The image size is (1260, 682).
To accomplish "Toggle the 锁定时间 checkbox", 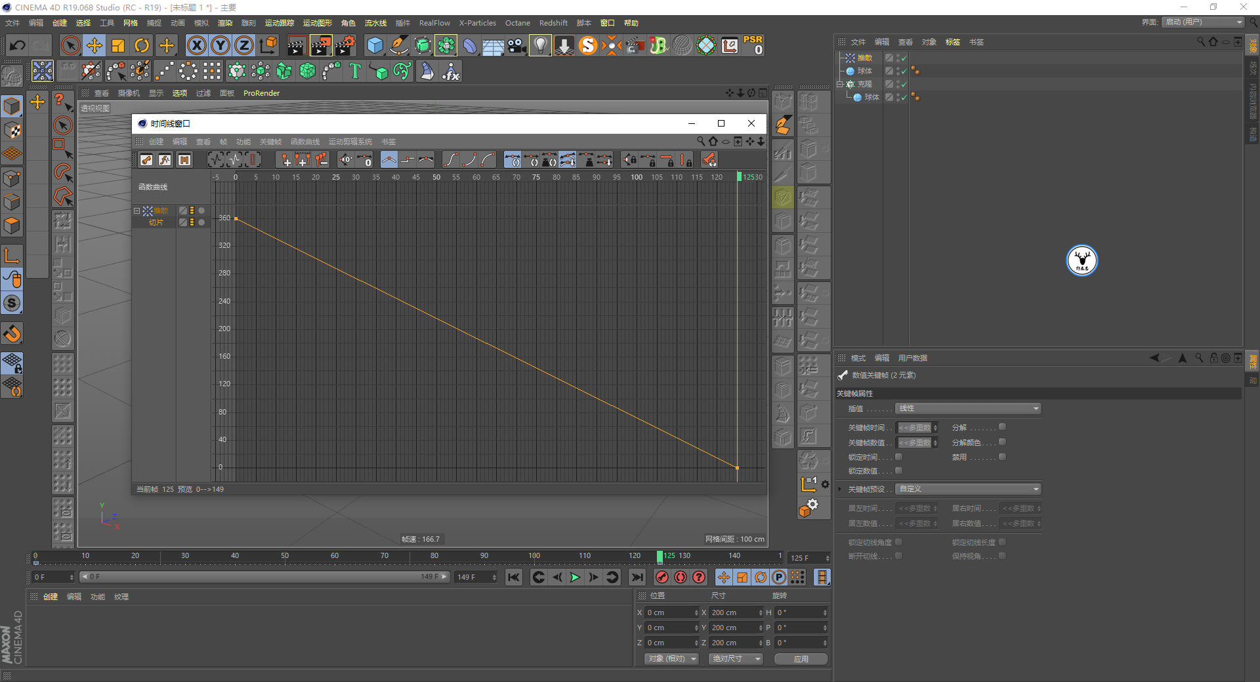I will point(898,456).
